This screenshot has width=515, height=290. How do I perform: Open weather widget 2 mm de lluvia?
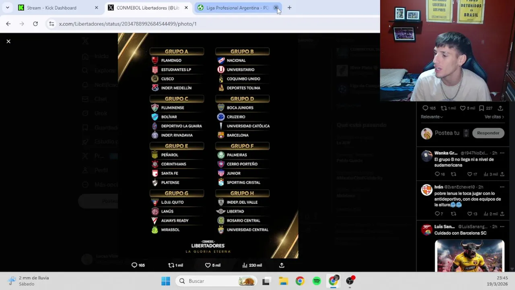tap(28, 281)
